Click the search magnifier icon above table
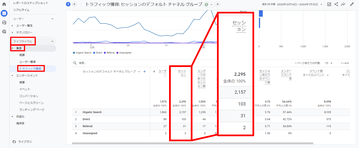 point(75,63)
